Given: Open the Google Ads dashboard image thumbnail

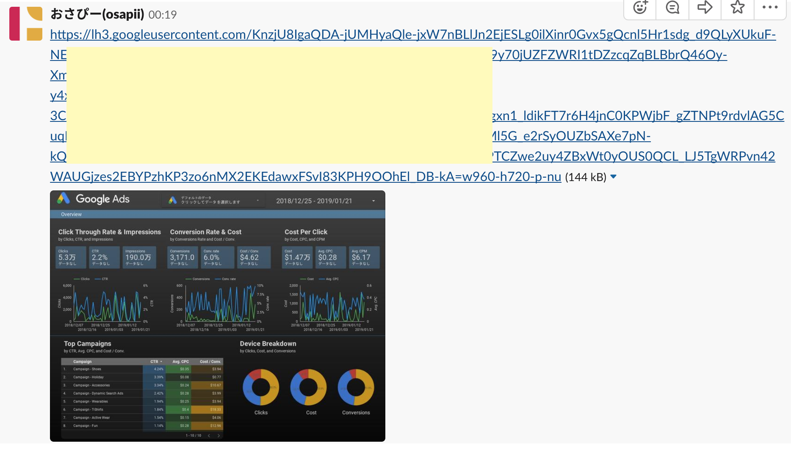Looking at the screenshot, I should tap(218, 316).
